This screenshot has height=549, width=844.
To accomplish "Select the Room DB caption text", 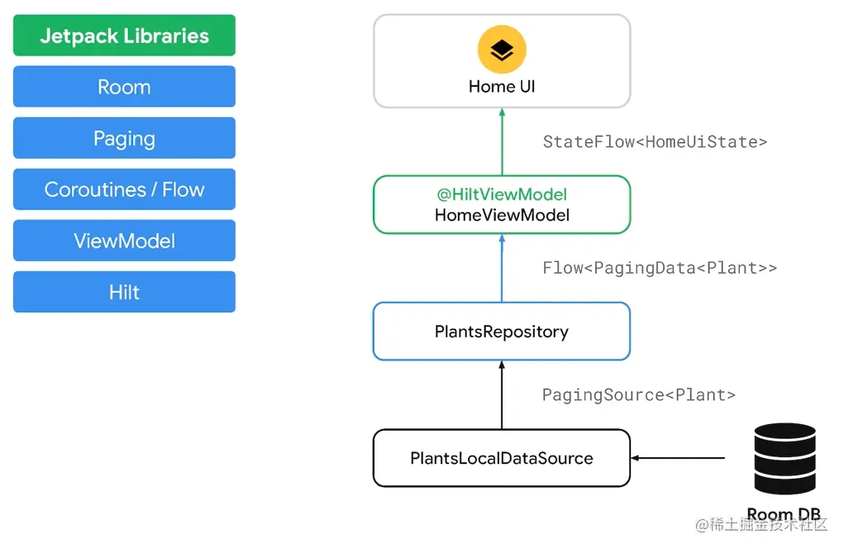I will [784, 514].
